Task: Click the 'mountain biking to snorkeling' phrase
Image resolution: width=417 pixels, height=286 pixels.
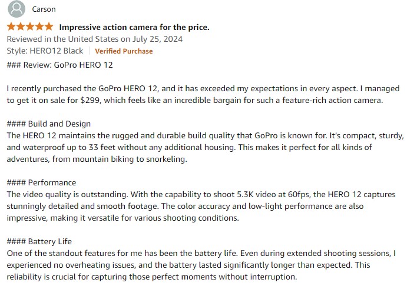Action: pyautogui.click(x=130, y=159)
